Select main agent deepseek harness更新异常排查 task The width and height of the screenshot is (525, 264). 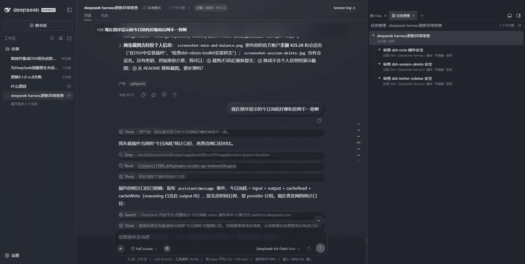[446, 38]
